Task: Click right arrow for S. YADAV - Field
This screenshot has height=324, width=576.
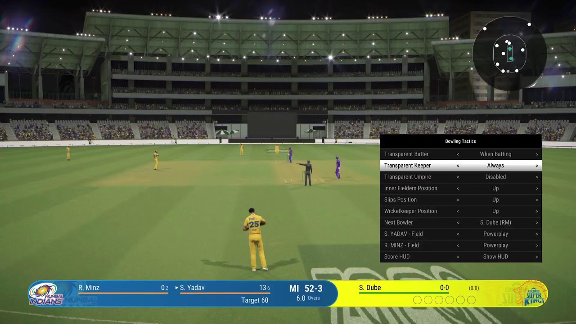Action: tap(537, 234)
